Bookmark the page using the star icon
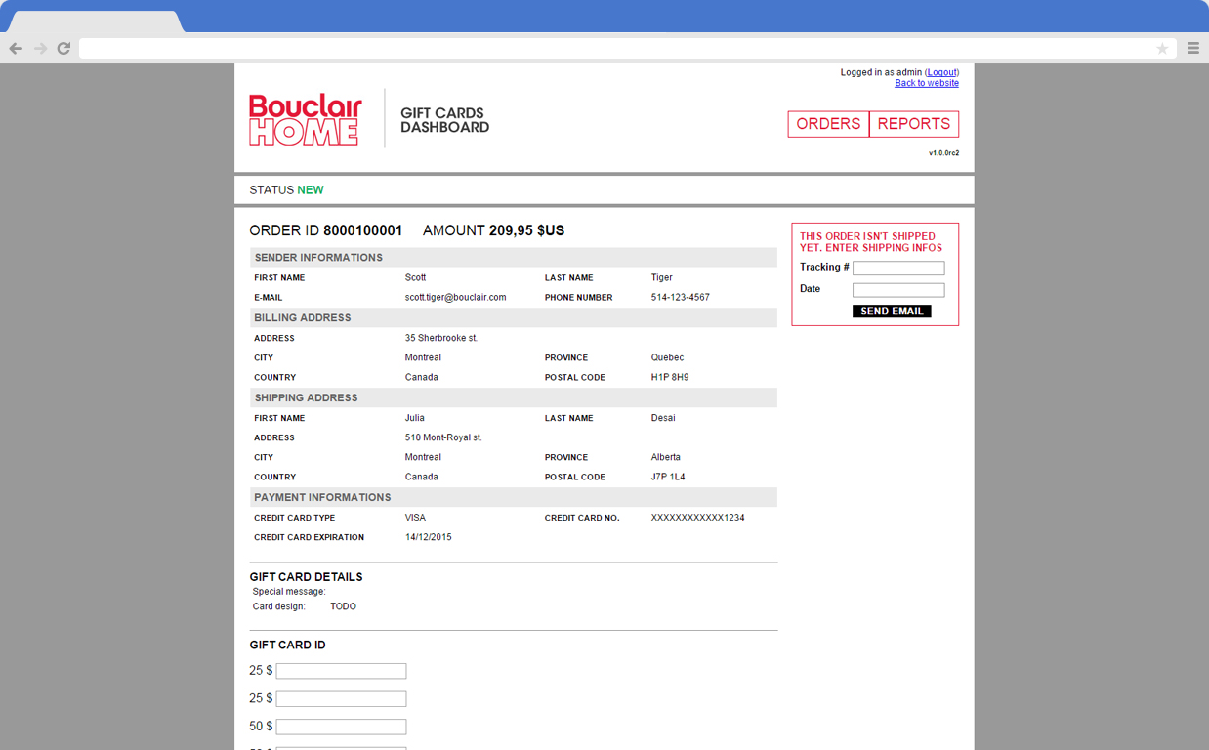Screen dimensions: 1209x750 click(1162, 47)
